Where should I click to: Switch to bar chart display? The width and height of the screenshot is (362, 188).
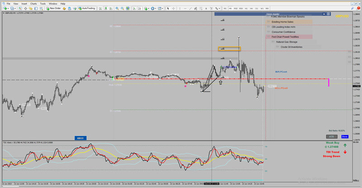[100, 8]
